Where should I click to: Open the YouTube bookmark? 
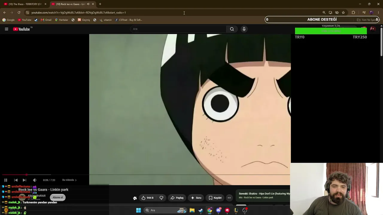(x=25, y=20)
